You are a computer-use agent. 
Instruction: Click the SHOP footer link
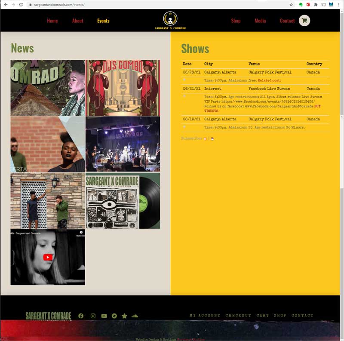[280, 315]
